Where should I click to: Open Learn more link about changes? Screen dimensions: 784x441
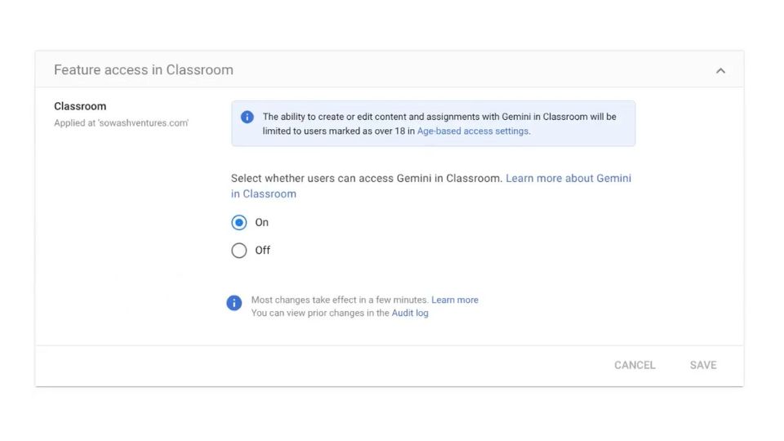(455, 301)
